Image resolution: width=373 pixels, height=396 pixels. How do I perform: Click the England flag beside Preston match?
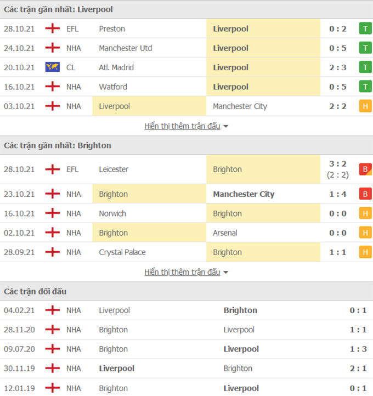52,29
